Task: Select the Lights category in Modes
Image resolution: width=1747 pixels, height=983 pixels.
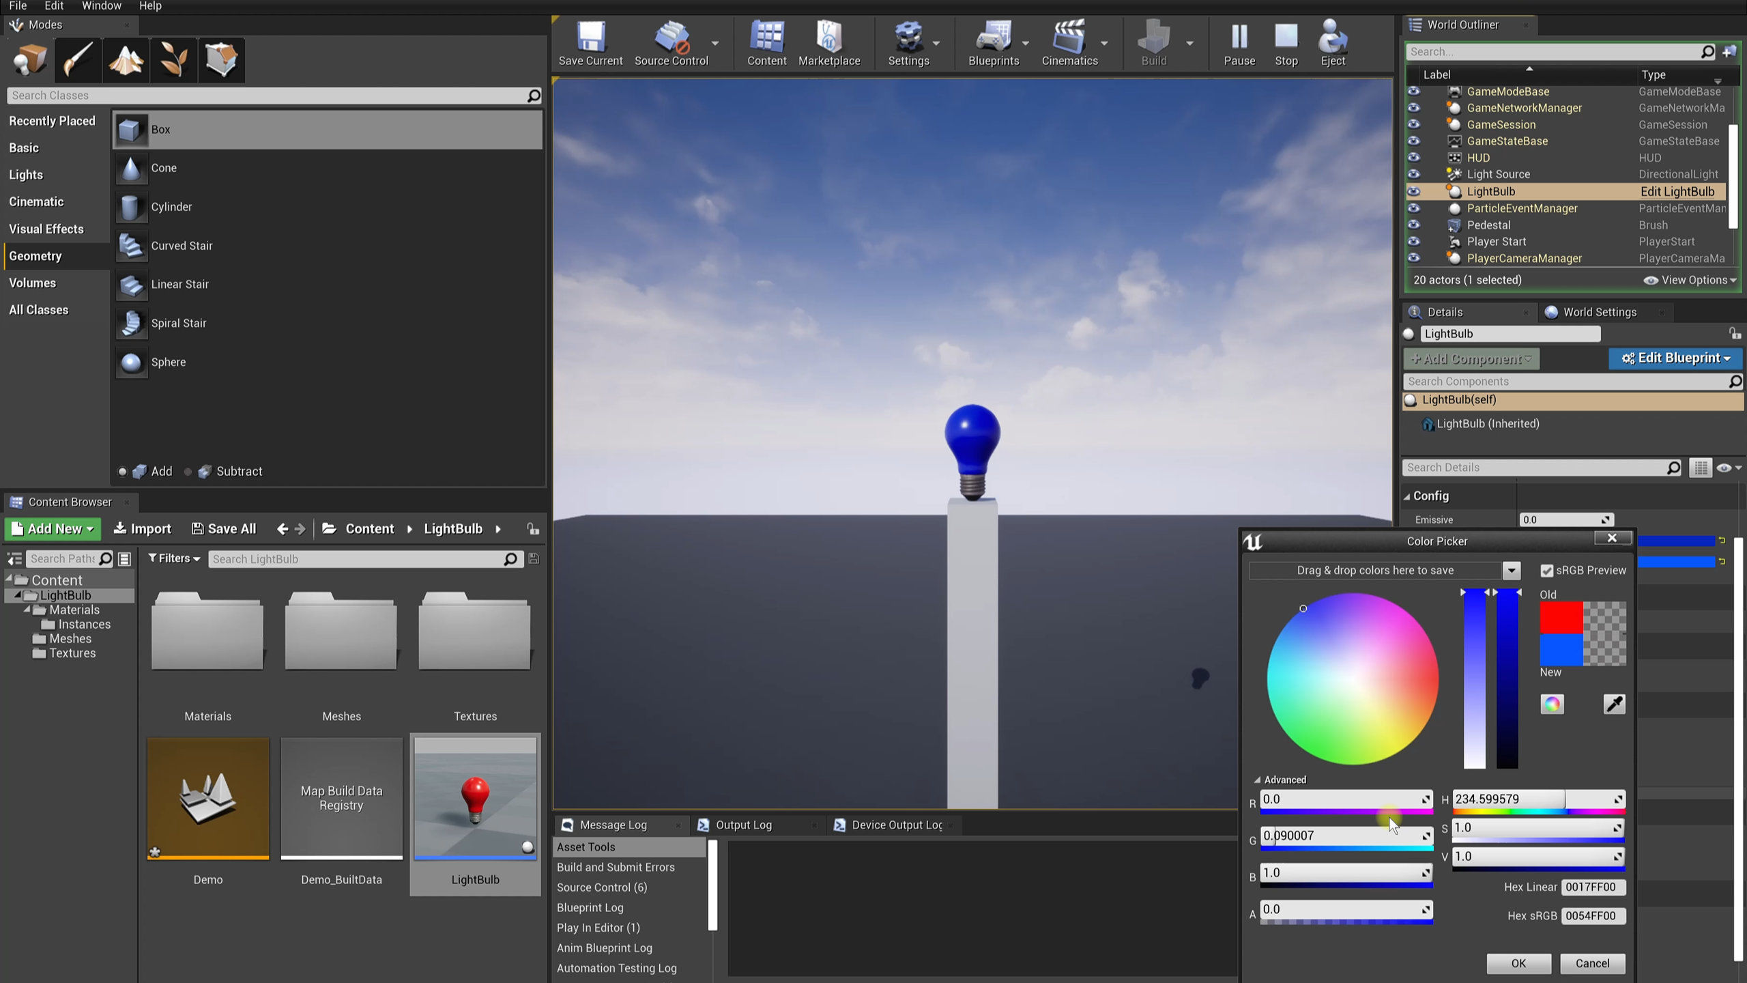Action: click(x=26, y=175)
